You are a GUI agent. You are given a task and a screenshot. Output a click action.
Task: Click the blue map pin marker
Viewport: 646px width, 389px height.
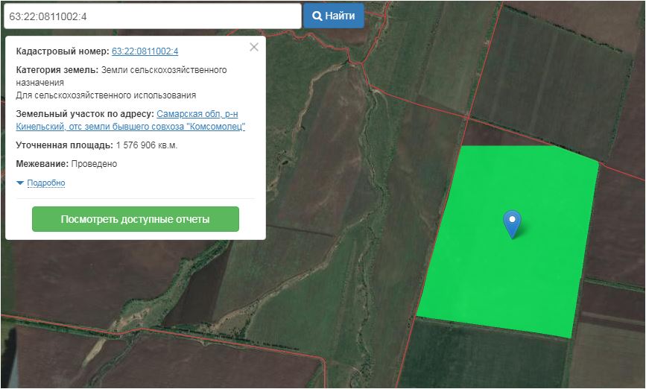(x=512, y=224)
